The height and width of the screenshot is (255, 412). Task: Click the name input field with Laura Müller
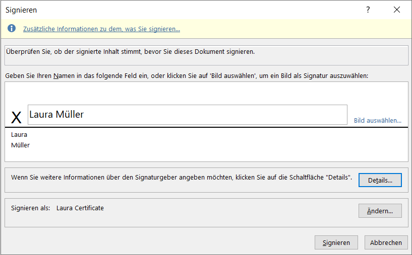tap(188, 115)
